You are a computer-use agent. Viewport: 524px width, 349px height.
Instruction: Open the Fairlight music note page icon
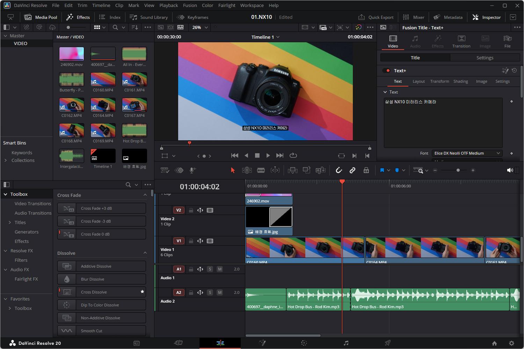click(346, 343)
